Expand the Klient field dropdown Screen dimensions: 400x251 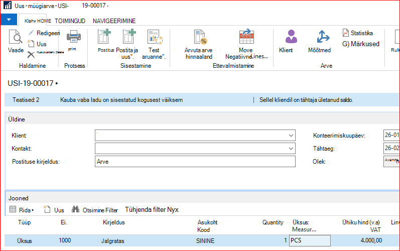click(291, 136)
